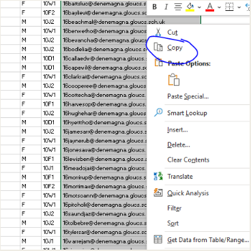Open Quick Analysis
The image size is (251, 251).
click(188, 193)
